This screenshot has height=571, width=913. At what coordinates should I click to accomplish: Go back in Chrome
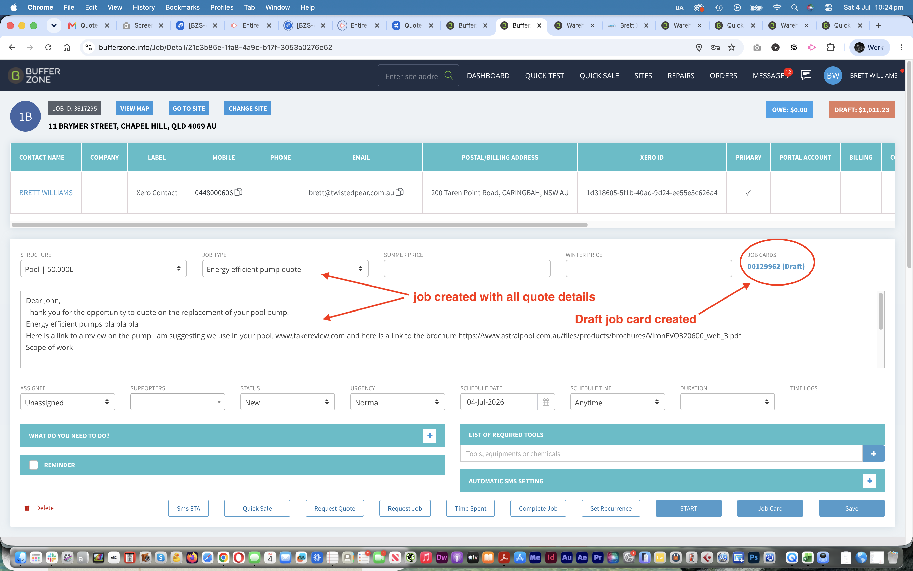pos(12,47)
